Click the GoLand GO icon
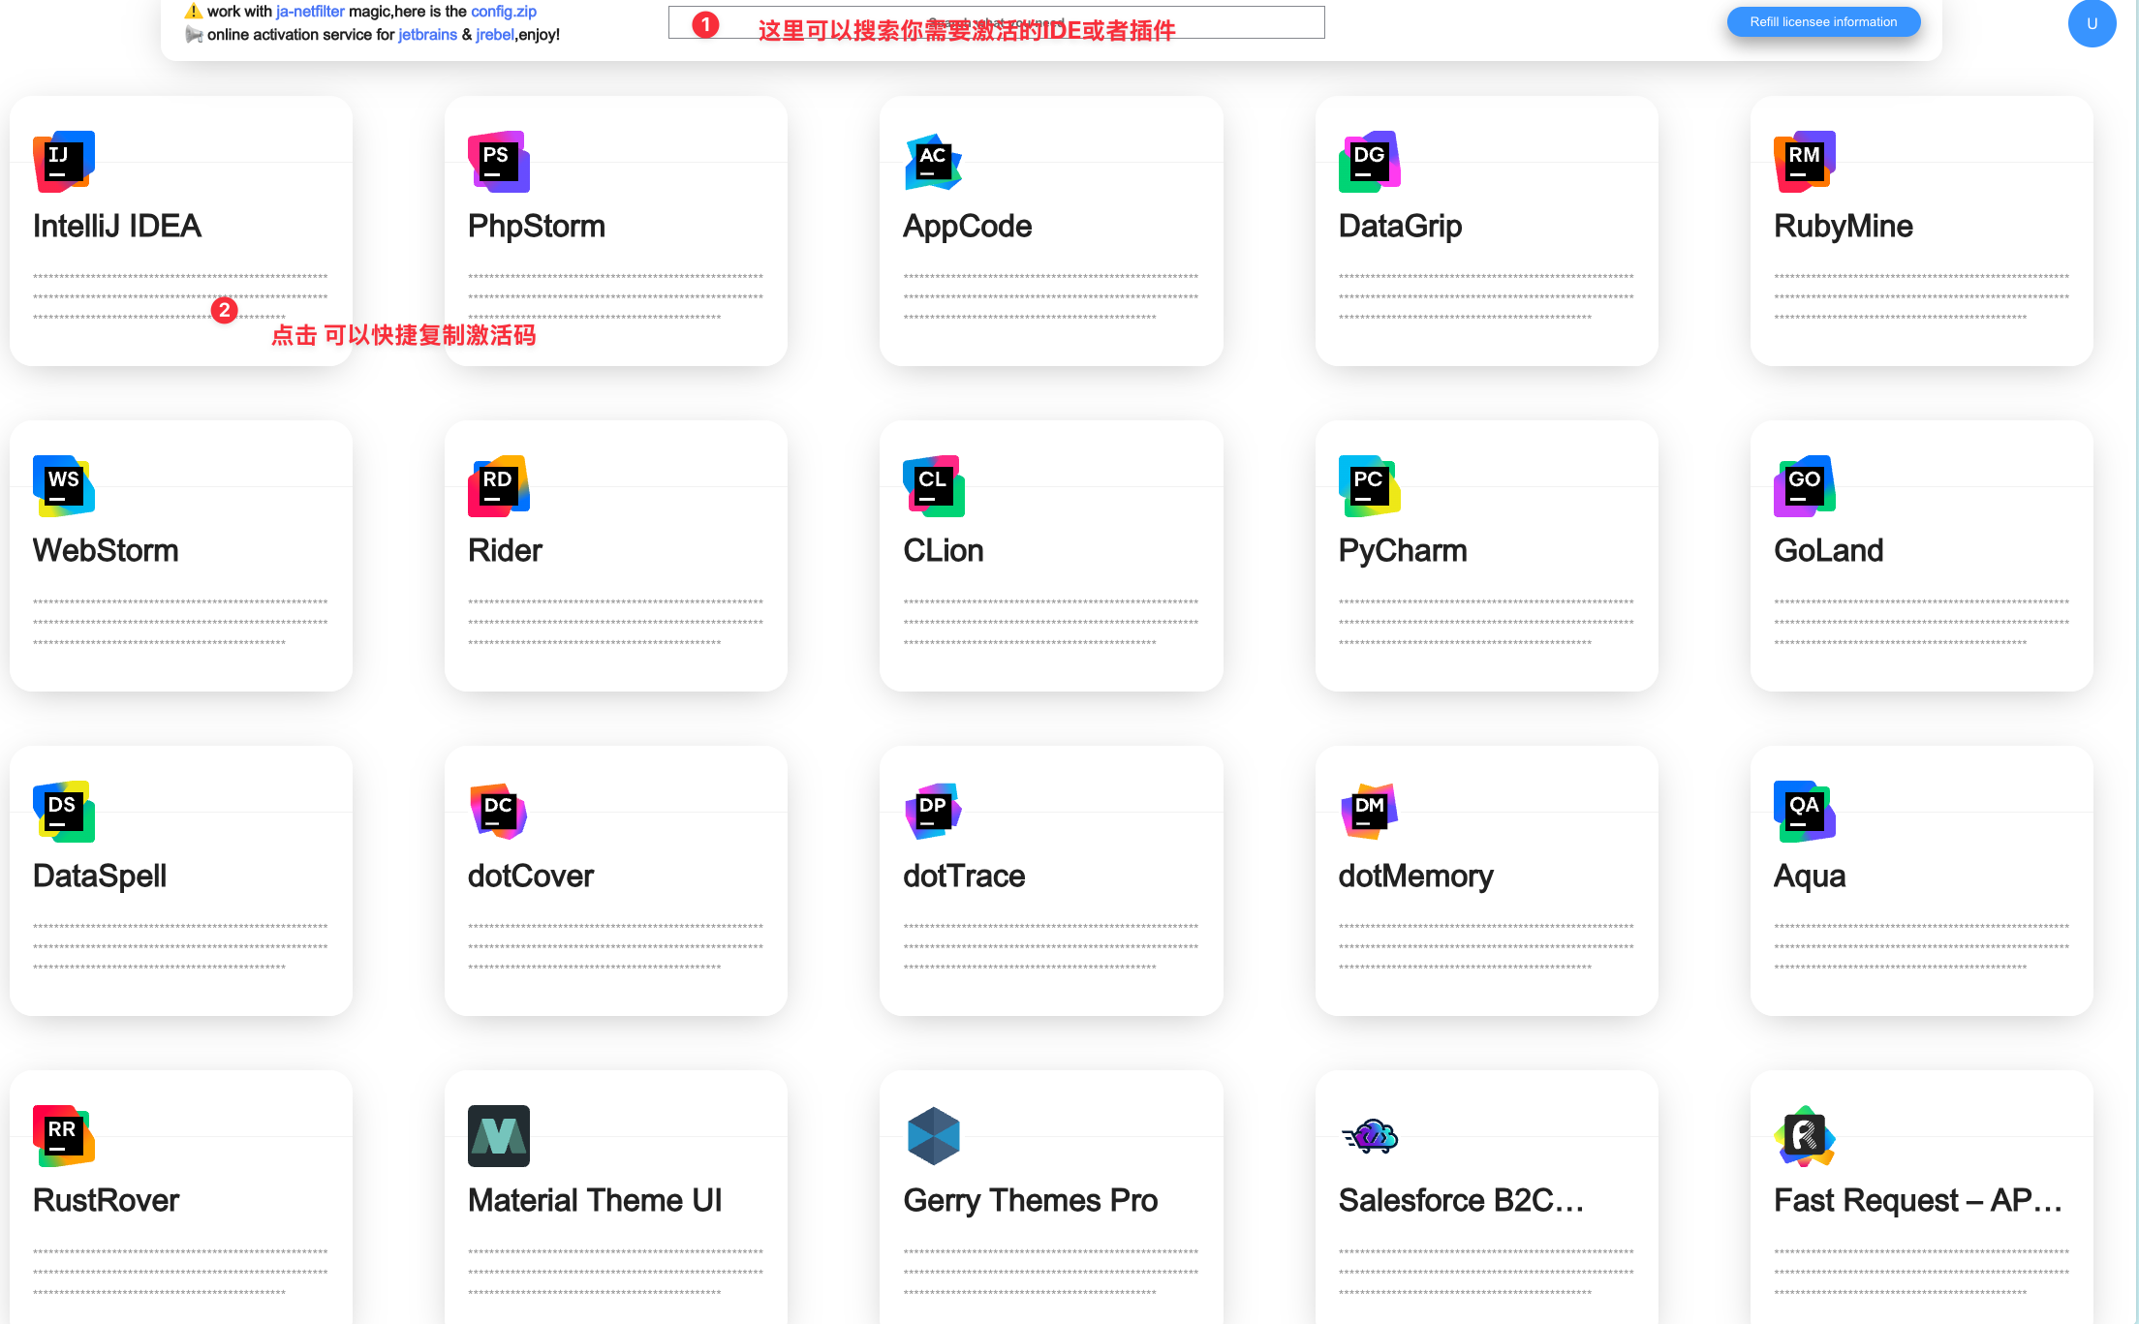Viewport: 2139px width, 1324px height. click(1804, 486)
